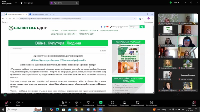
Task: Click the browser back arrow
Action: click(3, 18)
